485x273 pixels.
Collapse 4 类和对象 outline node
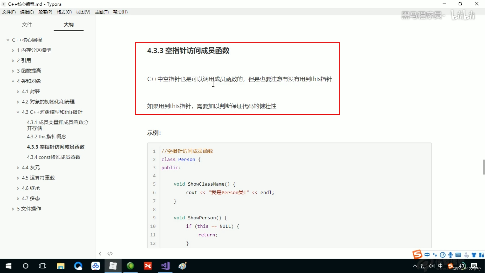[13, 81]
